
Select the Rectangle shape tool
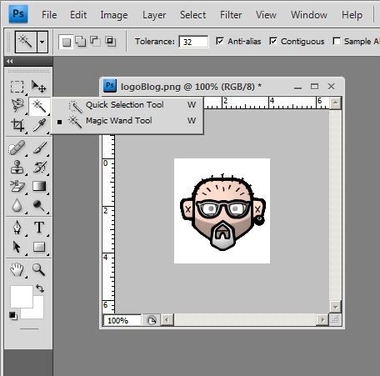pos(39,247)
